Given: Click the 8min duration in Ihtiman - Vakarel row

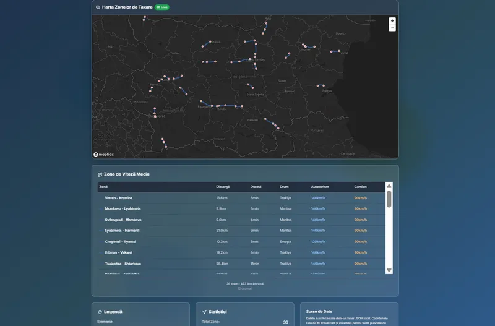Looking at the screenshot, I should [254, 252].
